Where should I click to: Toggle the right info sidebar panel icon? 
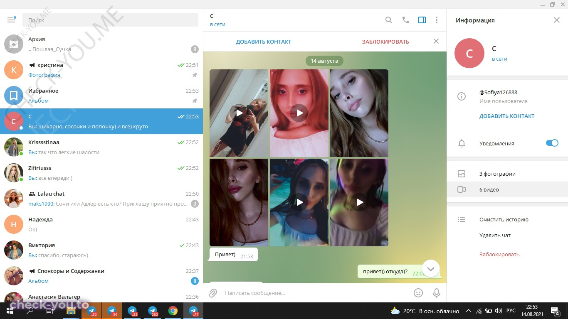click(x=422, y=20)
